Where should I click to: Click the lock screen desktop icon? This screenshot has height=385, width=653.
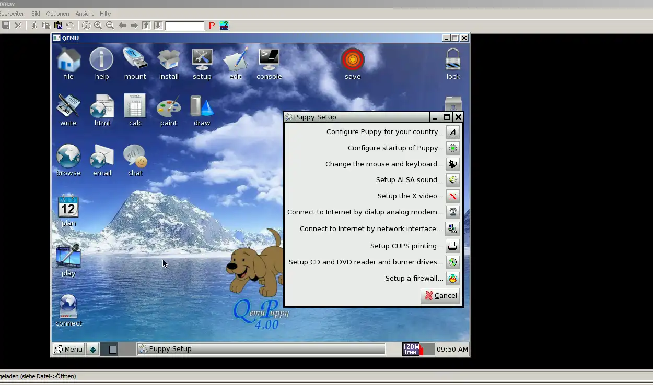453,64
